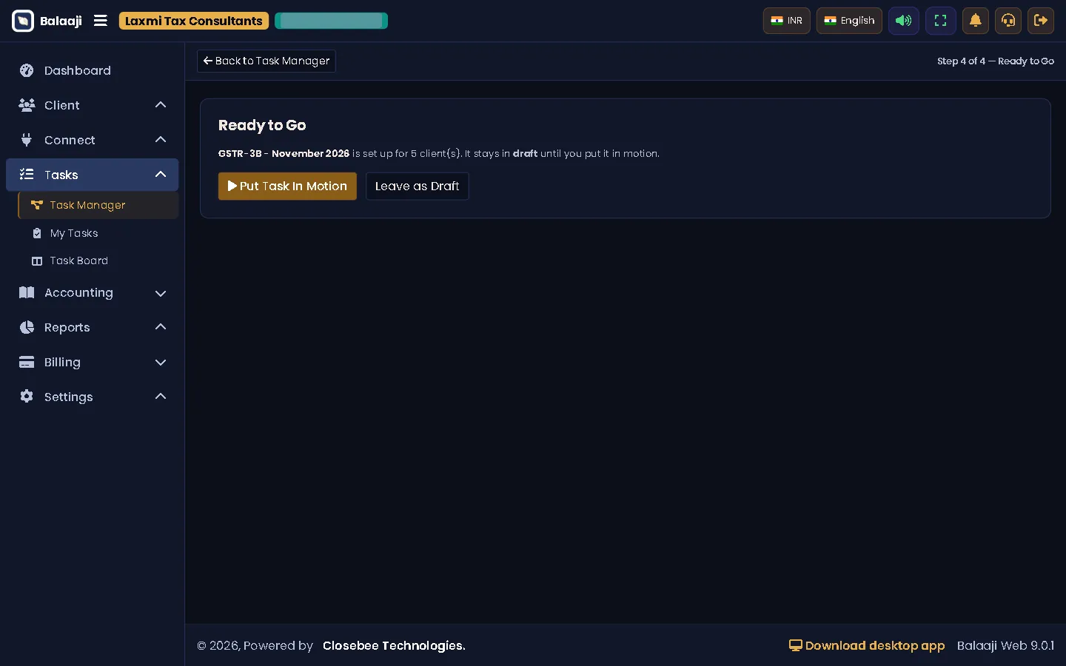Expand the Billing chevron

(161, 363)
